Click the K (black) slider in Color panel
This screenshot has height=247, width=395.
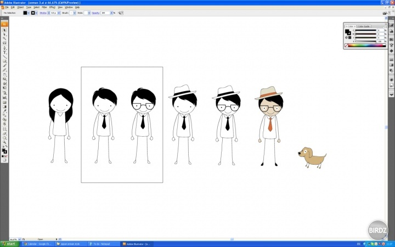[x=365, y=41]
